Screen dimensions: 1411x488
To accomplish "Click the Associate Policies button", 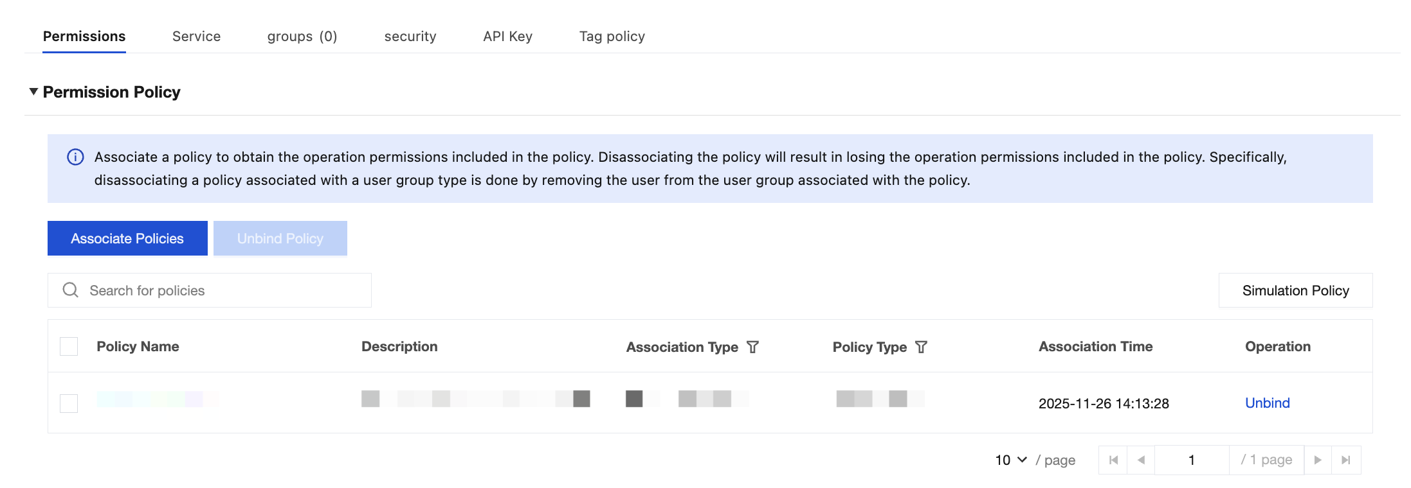I will click(127, 238).
